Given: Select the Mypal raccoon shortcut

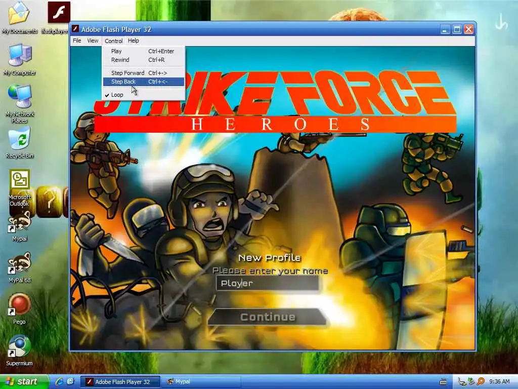Looking at the screenshot, I should (x=19, y=226).
